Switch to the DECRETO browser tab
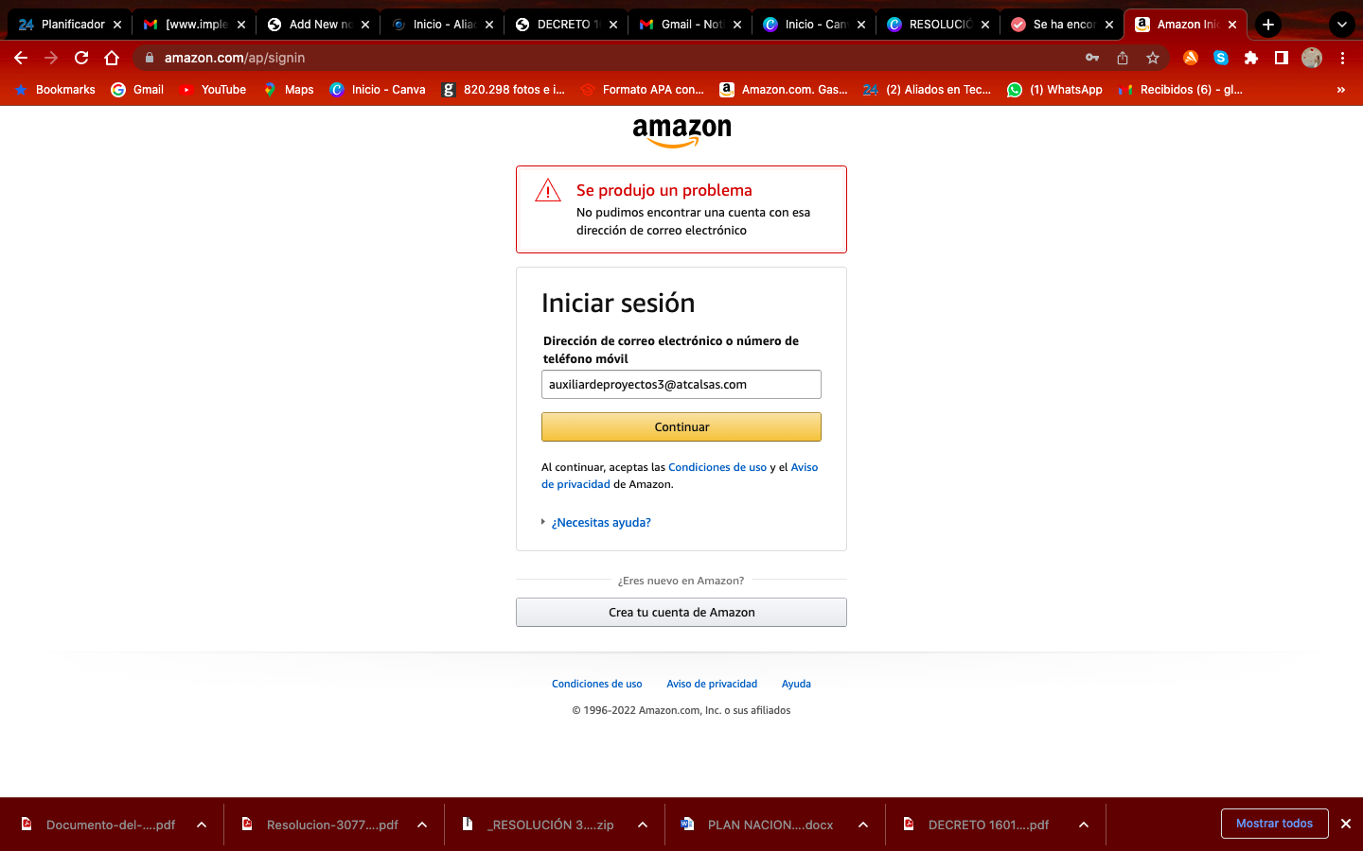 point(564,25)
